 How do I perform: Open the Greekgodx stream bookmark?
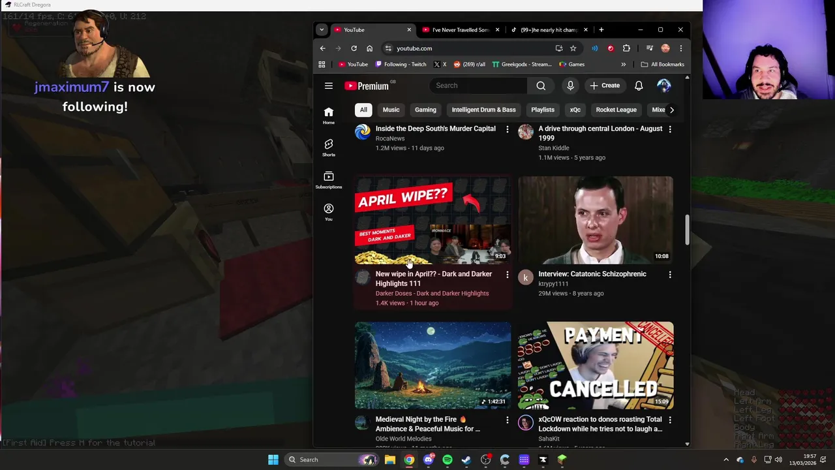tap(522, 65)
